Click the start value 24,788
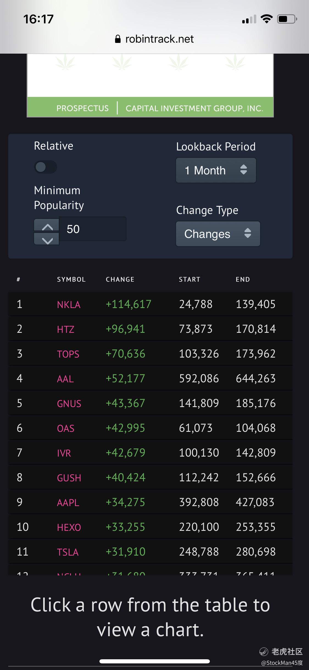 tap(196, 304)
